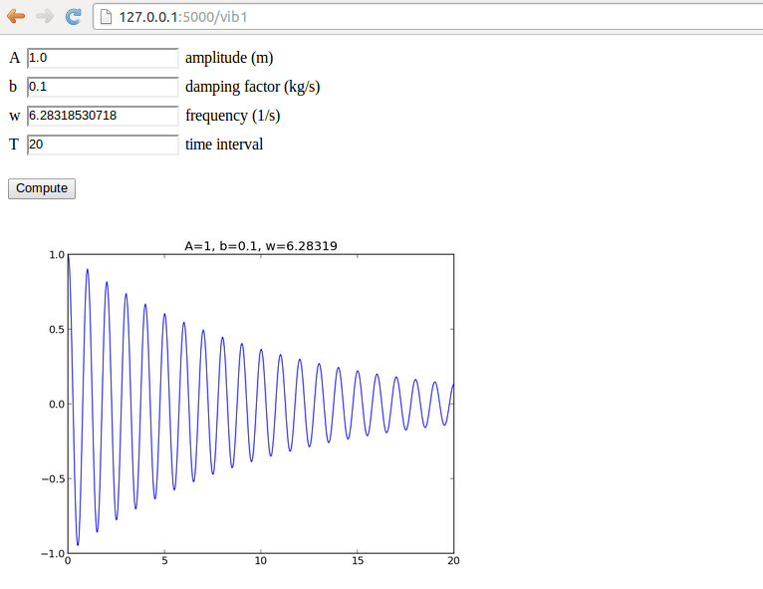Click the y-axis tick label −1.0
This screenshot has width=763, height=589.
point(53,554)
